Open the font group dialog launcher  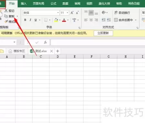pos(79,28)
